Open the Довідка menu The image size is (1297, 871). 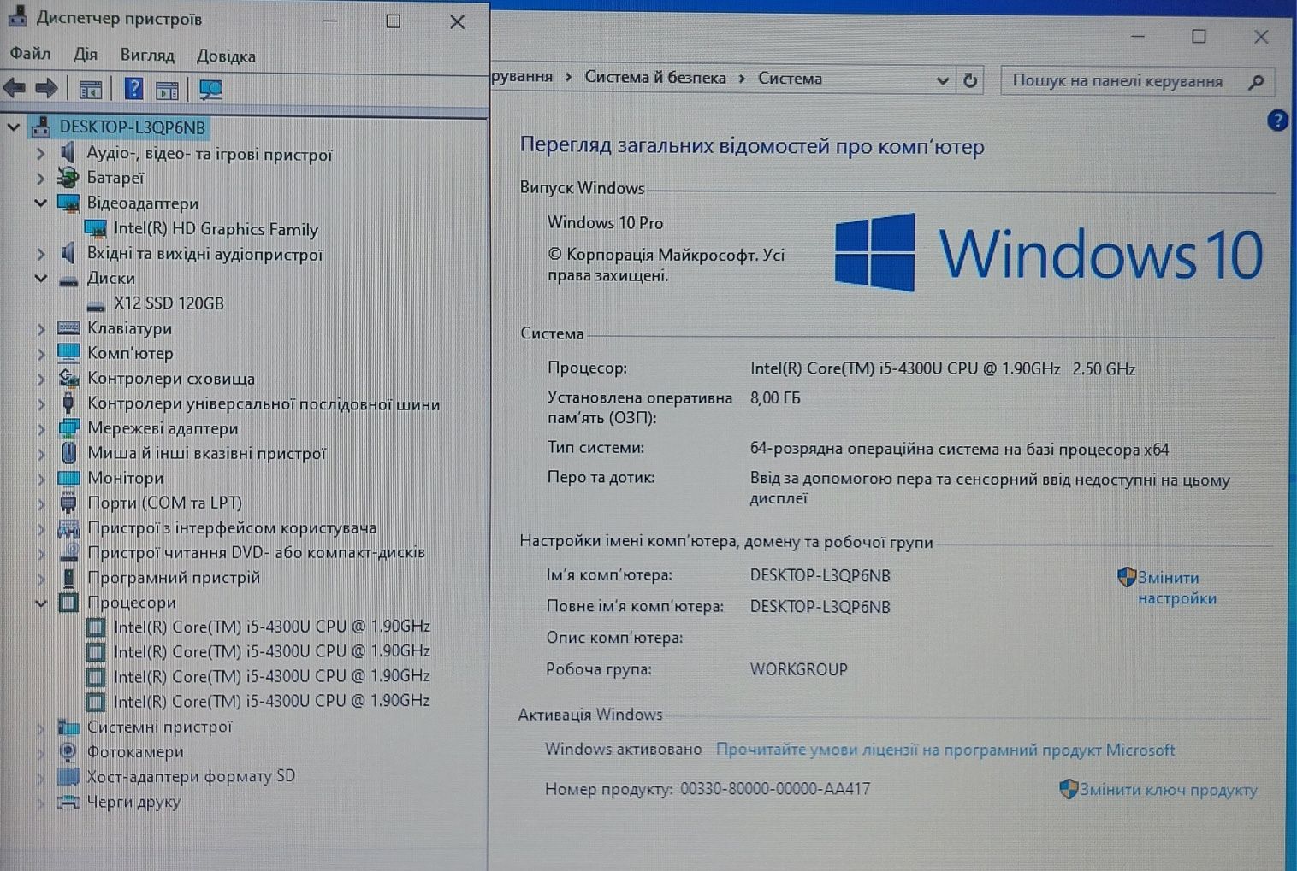pos(226,56)
